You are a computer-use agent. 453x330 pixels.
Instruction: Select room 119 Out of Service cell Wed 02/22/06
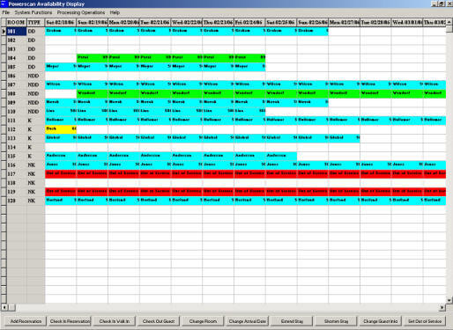(x=187, y=192)
